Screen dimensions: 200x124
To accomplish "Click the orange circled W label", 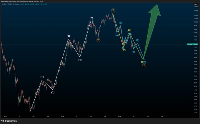I will click(98, 40).
